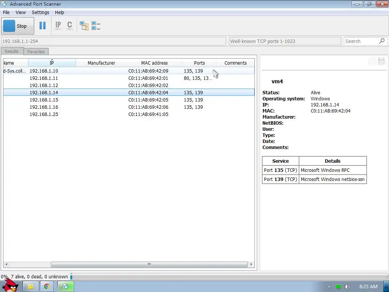Screen dimensions: 389x292
Task: Click the collapse all list icon
Action: coord(96,25)
